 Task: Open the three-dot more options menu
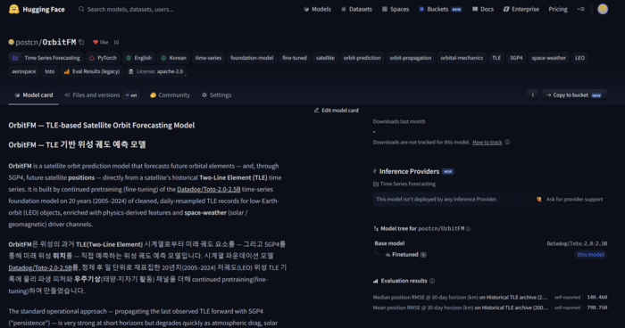[532, 95]
